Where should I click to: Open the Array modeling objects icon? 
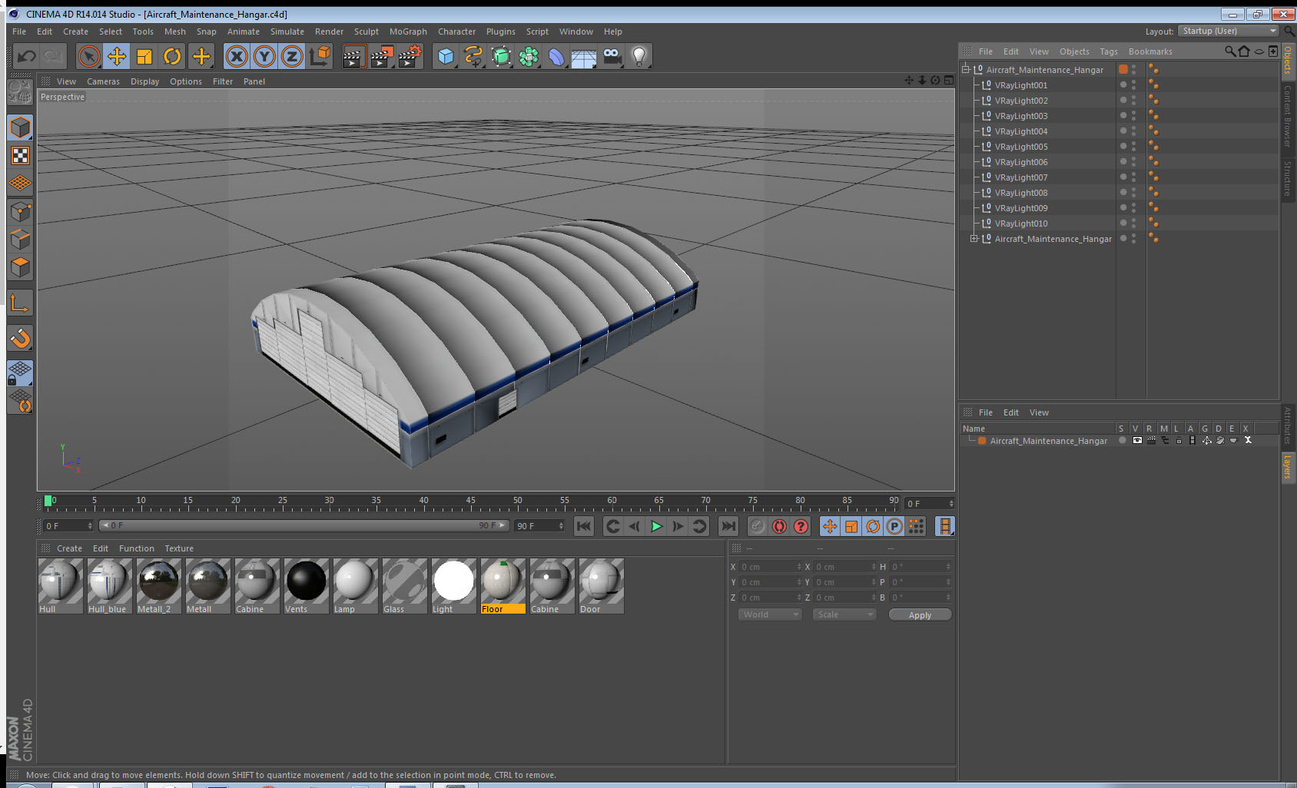[529, 56]
